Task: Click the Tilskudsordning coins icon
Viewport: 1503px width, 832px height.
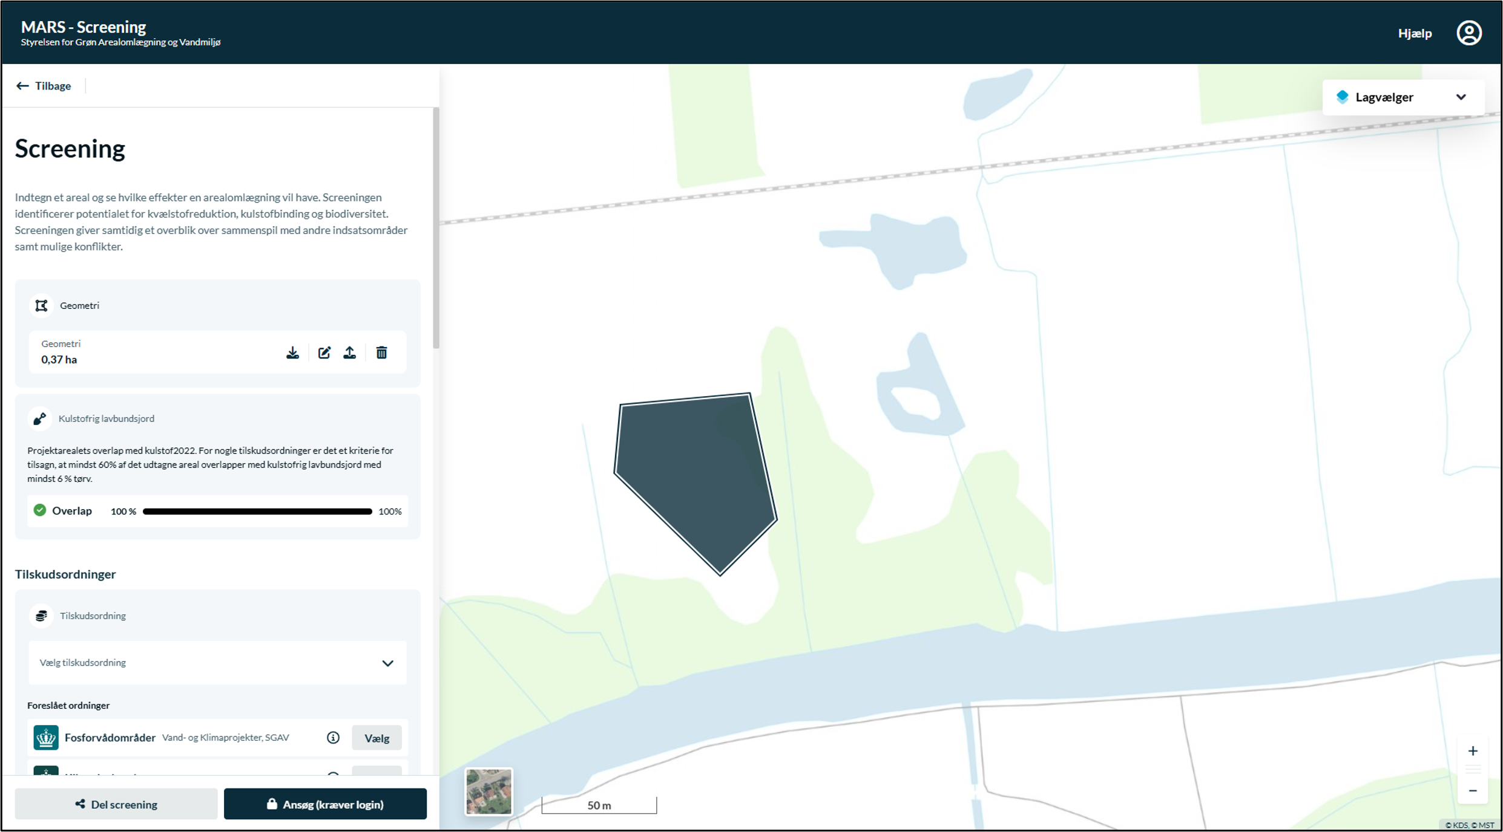Action: point(41,616)
